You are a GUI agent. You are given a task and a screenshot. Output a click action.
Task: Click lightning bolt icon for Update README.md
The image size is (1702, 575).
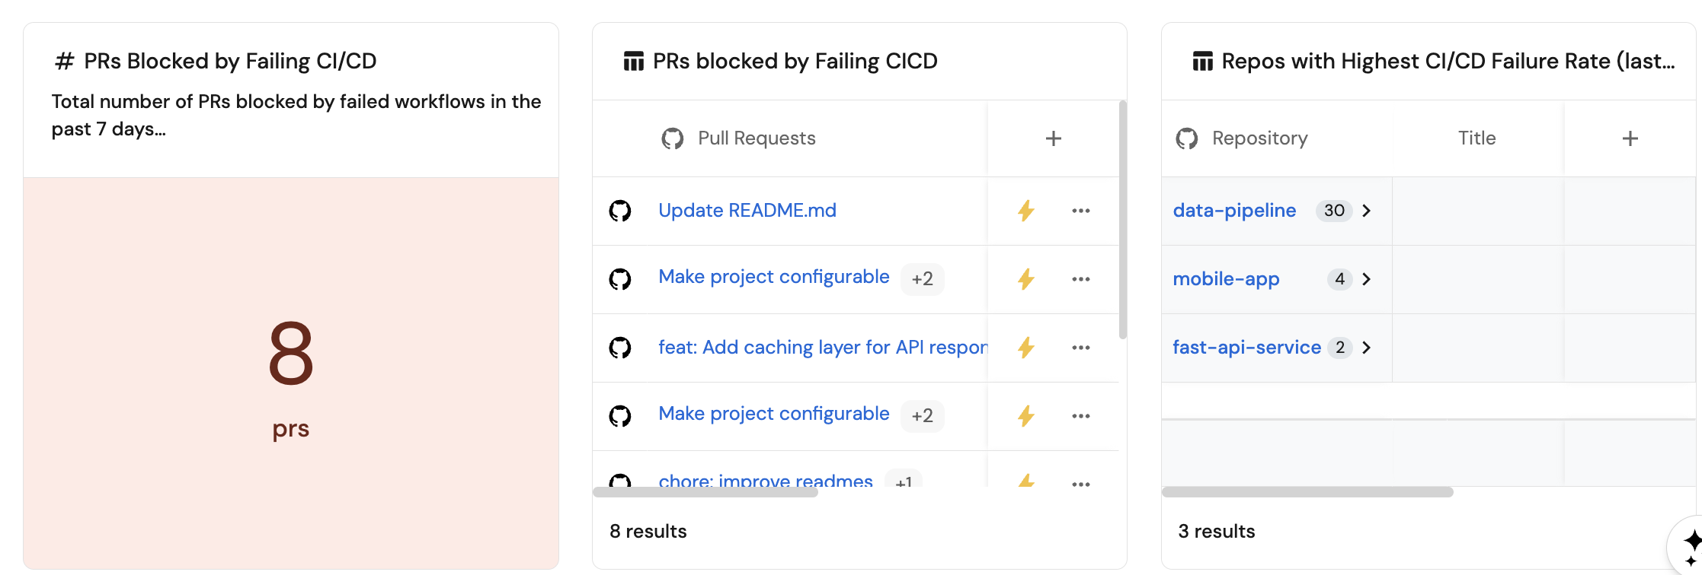[1026, 211]
